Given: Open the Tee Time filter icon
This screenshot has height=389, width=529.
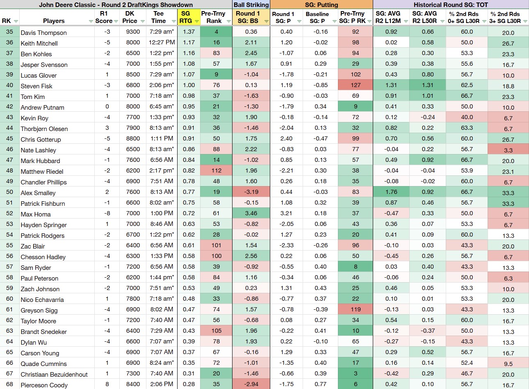Looking at the screenshot, I should click(173, 21).
